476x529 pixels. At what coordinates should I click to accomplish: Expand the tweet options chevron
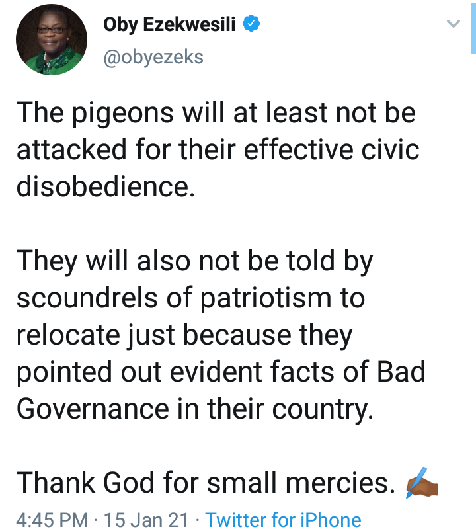pos(453,24)
